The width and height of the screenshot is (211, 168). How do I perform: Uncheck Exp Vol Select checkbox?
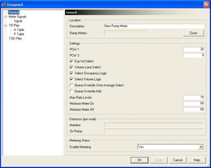coord(71,61)
